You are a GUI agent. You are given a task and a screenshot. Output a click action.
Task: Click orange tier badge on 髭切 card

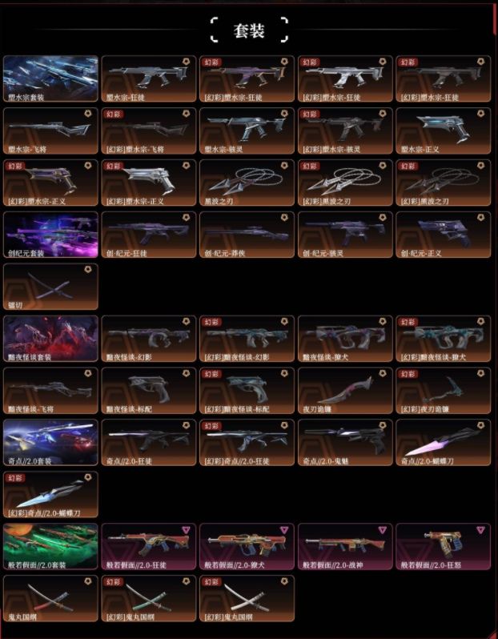pos(87,270)
